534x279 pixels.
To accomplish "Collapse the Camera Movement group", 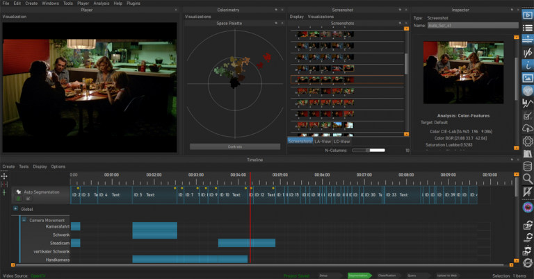I will pyautogui.click(x=23, y=220).
